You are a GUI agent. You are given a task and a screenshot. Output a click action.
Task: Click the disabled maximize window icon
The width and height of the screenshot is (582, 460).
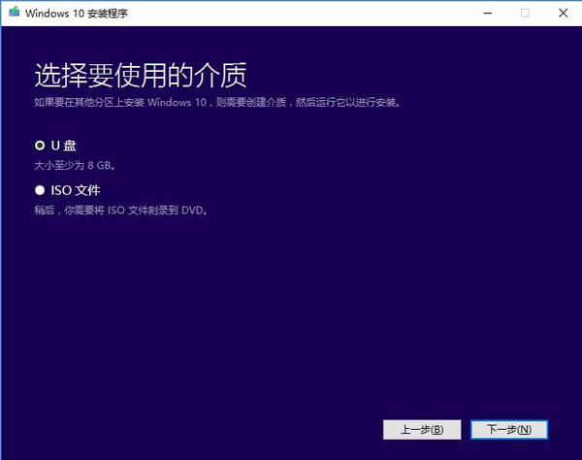coord(525,13)
